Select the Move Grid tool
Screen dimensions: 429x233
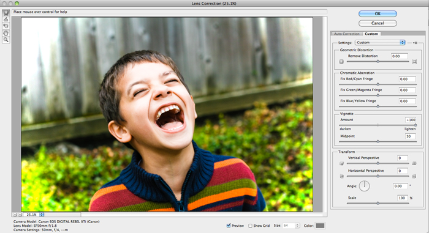tap(6, 26)
